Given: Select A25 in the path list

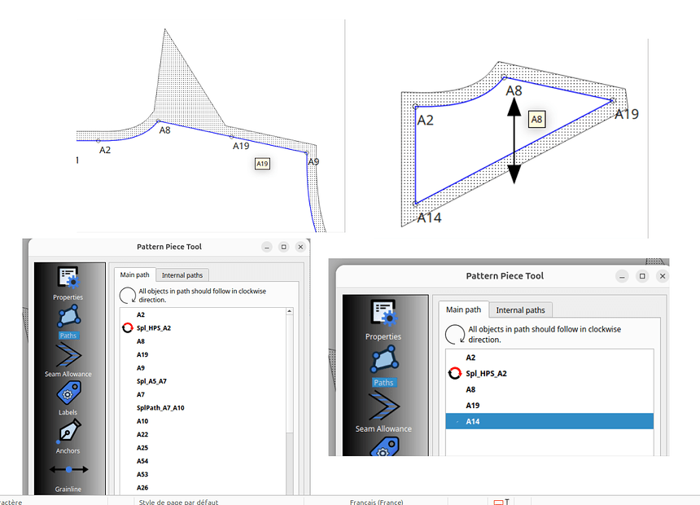Looking at the screenshot, I should click(x=142, y=448).
